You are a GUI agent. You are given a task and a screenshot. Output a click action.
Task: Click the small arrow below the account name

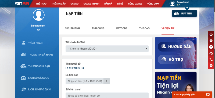[x=187, y=8]
